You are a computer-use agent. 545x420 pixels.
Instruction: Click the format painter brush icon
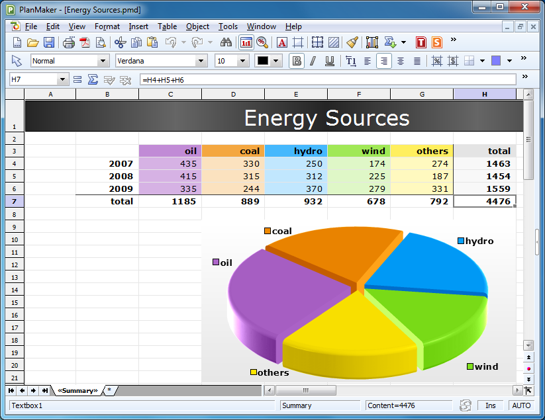tap(352, 42)
